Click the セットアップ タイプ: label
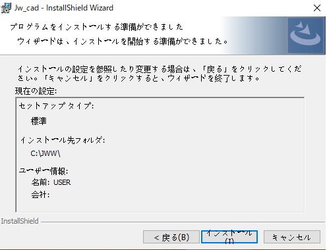The image size is (327, 250). click(56, 106)
